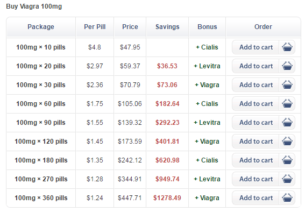The height and width of the screenshot is (212, 305).
Task: Click basket icon for 360 pills package
Action: pos(287,198)
